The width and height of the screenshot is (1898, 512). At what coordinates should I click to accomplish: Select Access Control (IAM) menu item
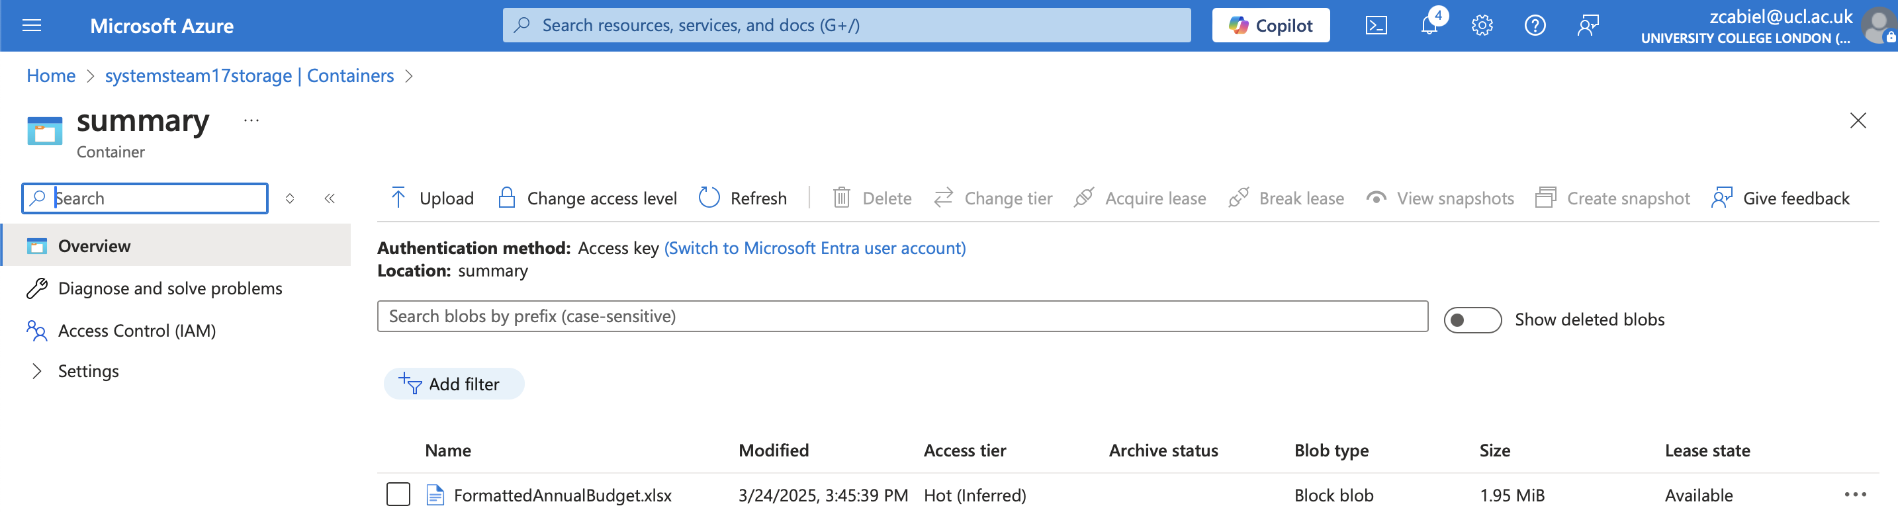point(136,331)
